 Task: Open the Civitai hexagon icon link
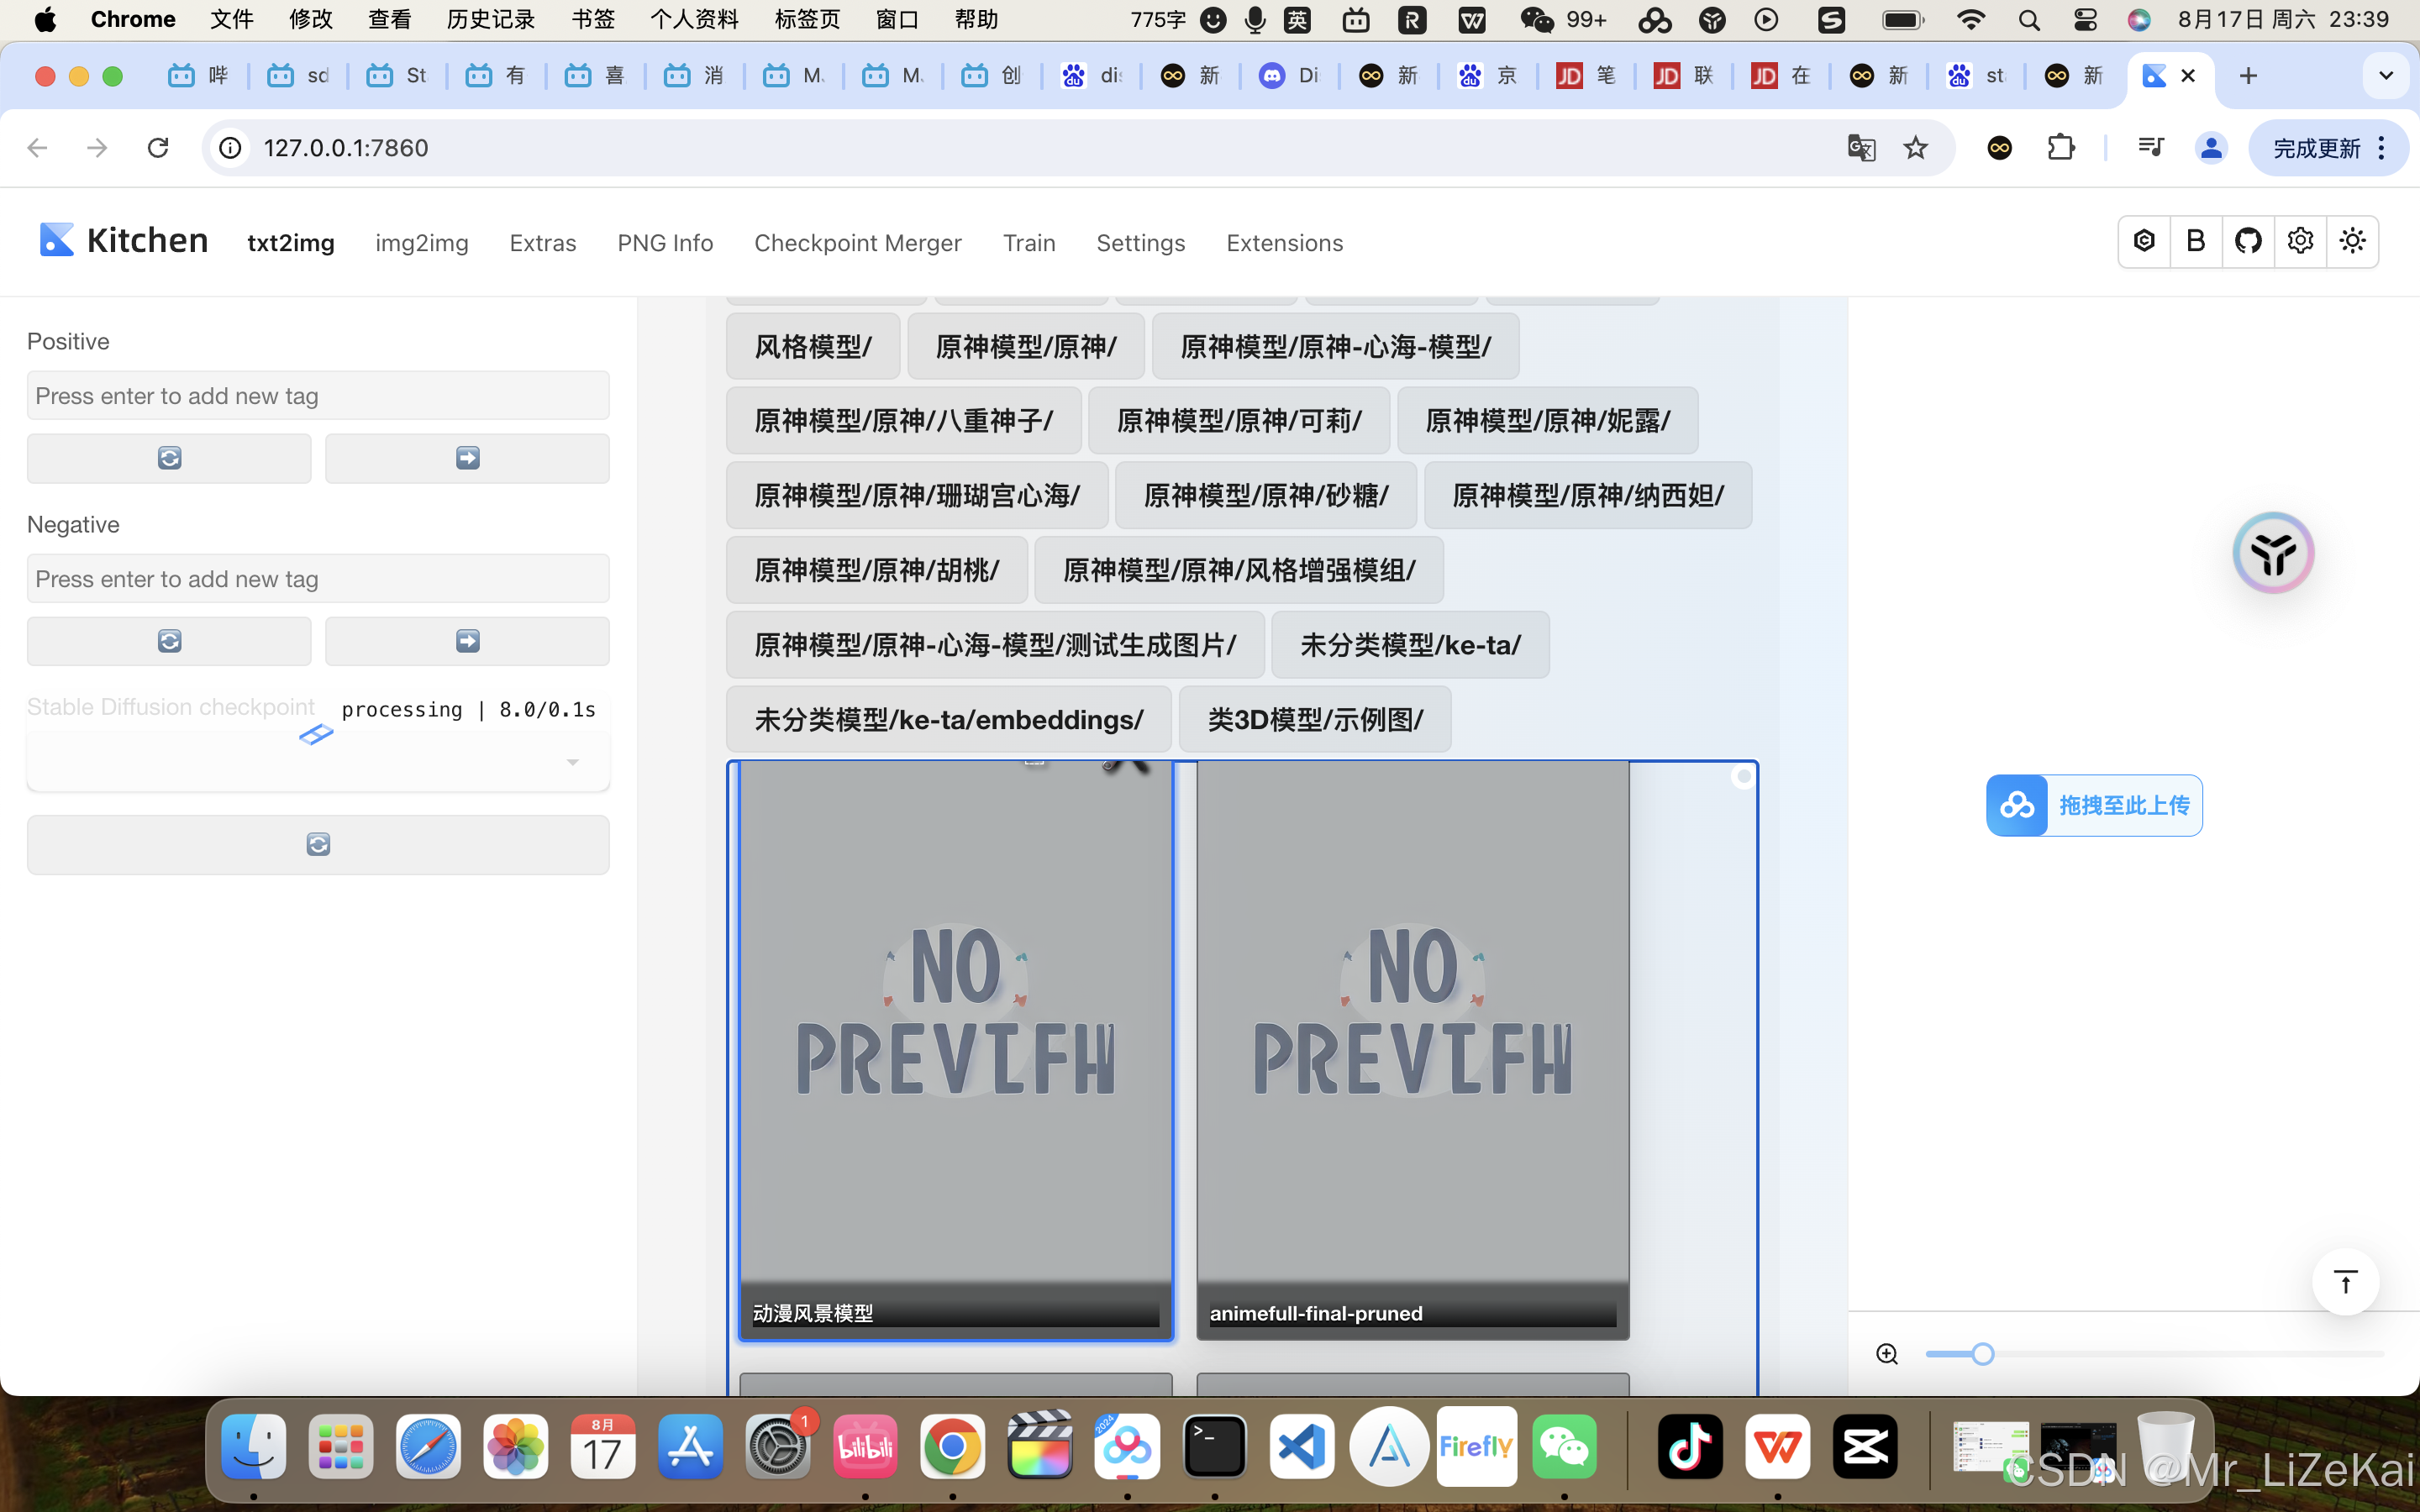pos(2144,241)
